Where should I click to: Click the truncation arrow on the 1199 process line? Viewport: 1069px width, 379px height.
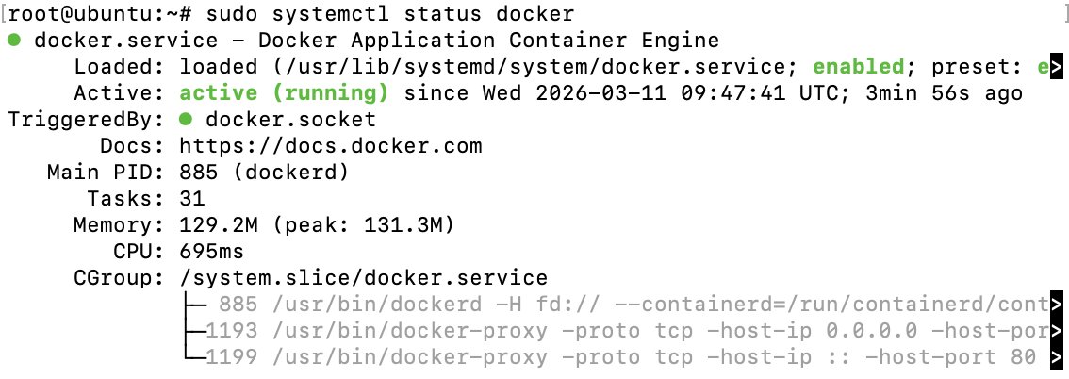click(1055, 357)
